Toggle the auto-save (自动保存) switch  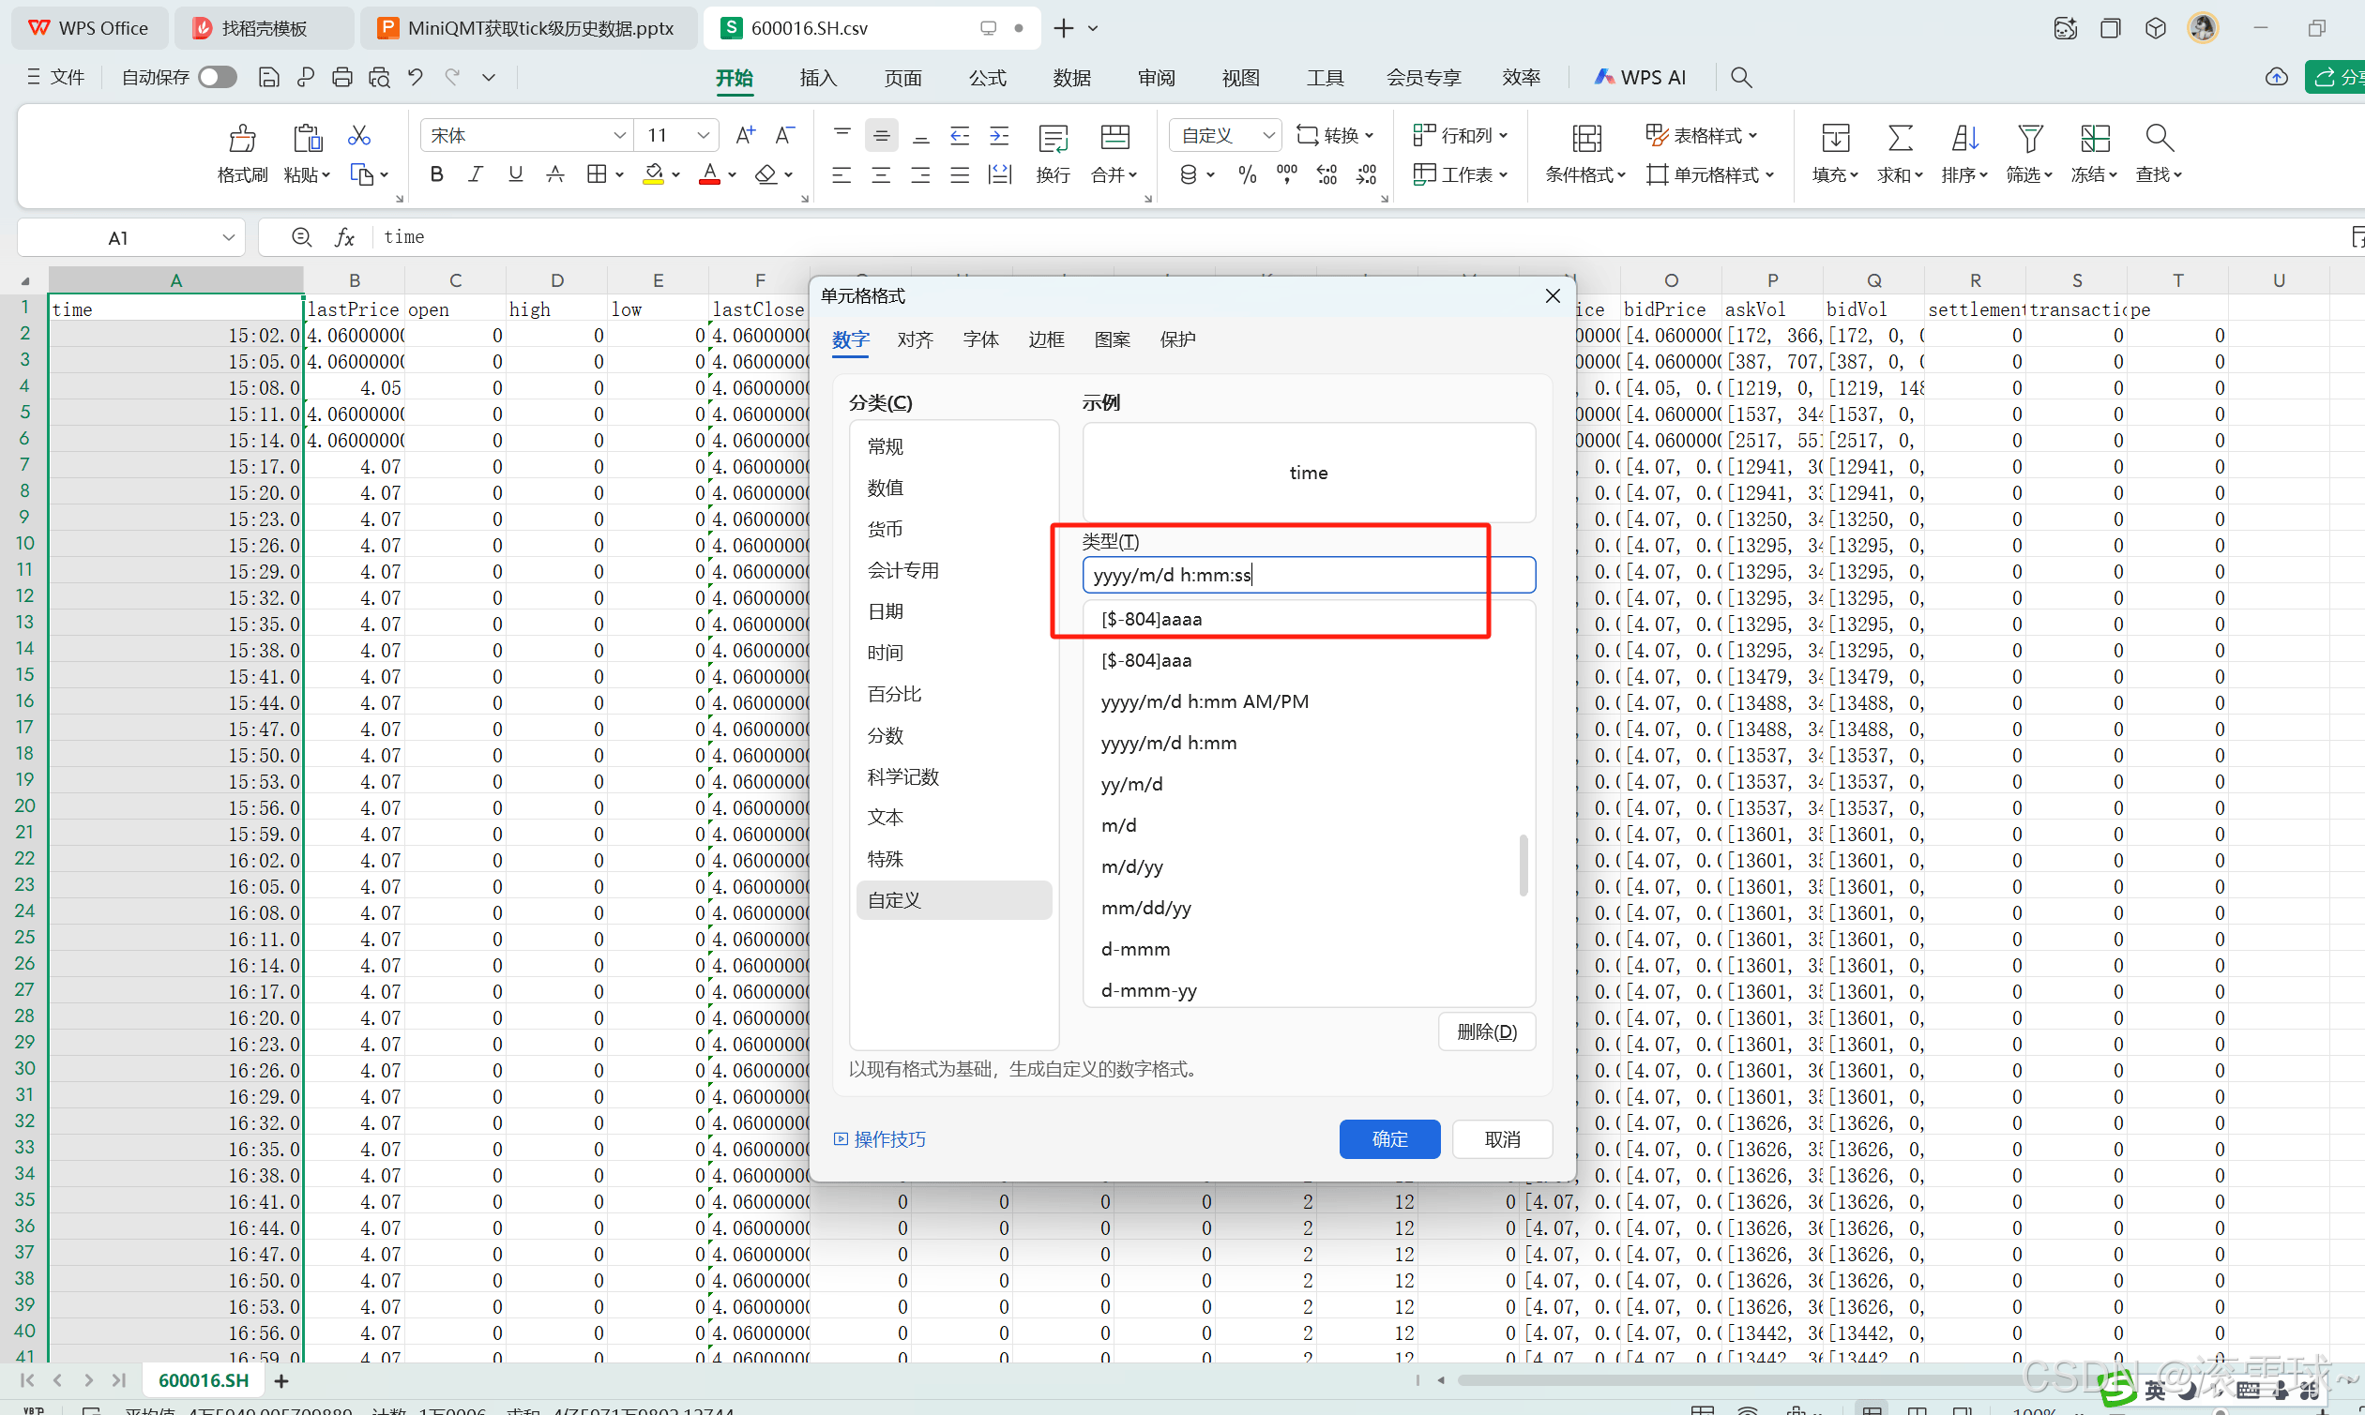pos(218,77)
